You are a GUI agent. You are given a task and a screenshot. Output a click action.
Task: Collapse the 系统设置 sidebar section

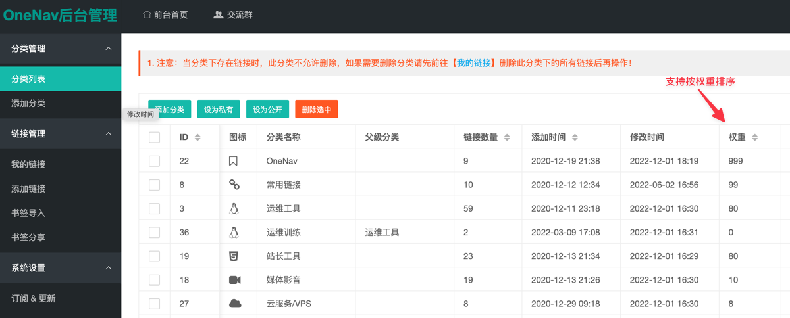click(61, 268)
